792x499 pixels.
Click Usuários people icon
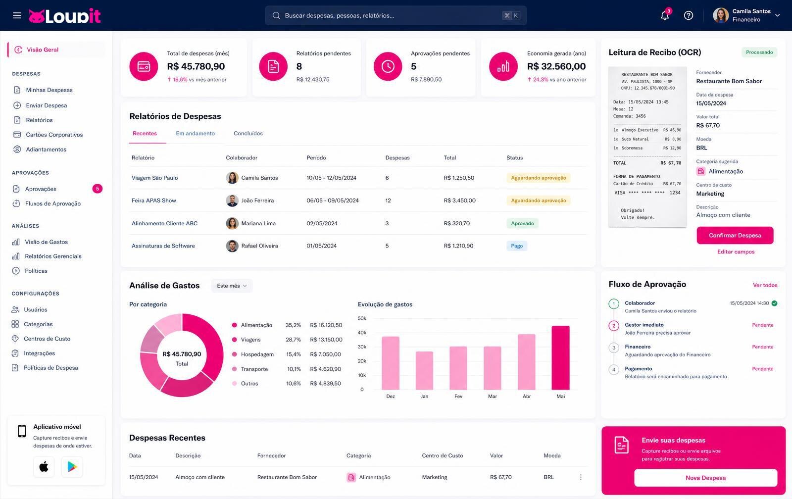coord(15,309)
